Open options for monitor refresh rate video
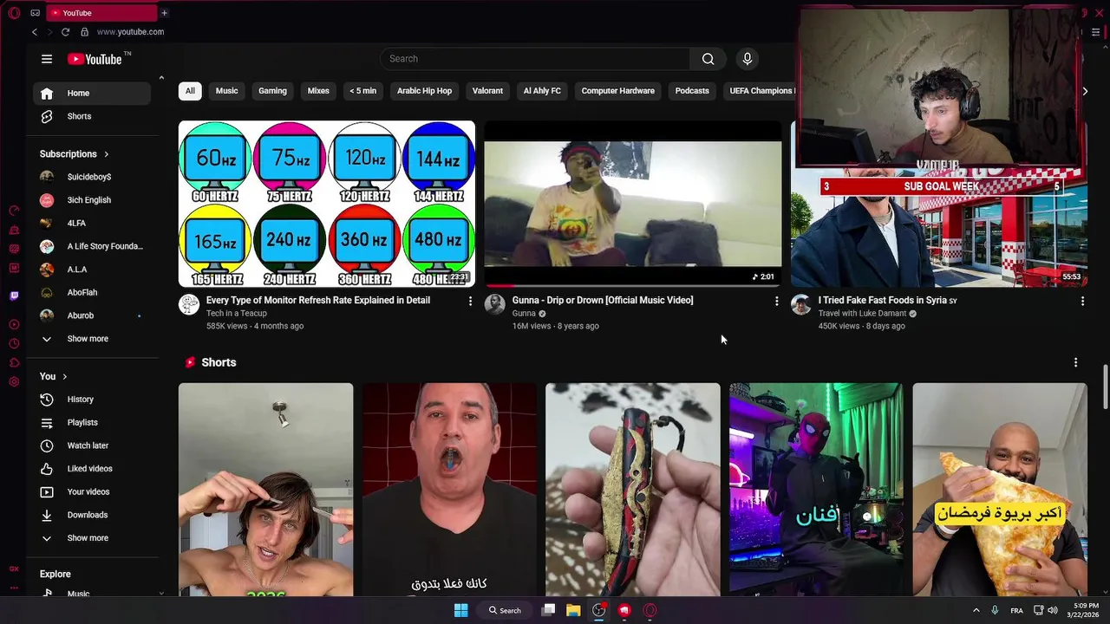This screenshot has width=1110, height=624. point(471,301)
